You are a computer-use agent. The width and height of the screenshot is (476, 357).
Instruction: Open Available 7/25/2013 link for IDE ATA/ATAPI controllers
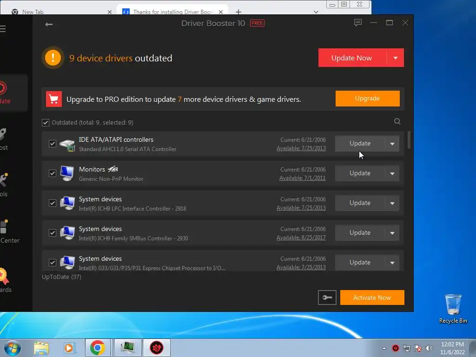point(301,148)
